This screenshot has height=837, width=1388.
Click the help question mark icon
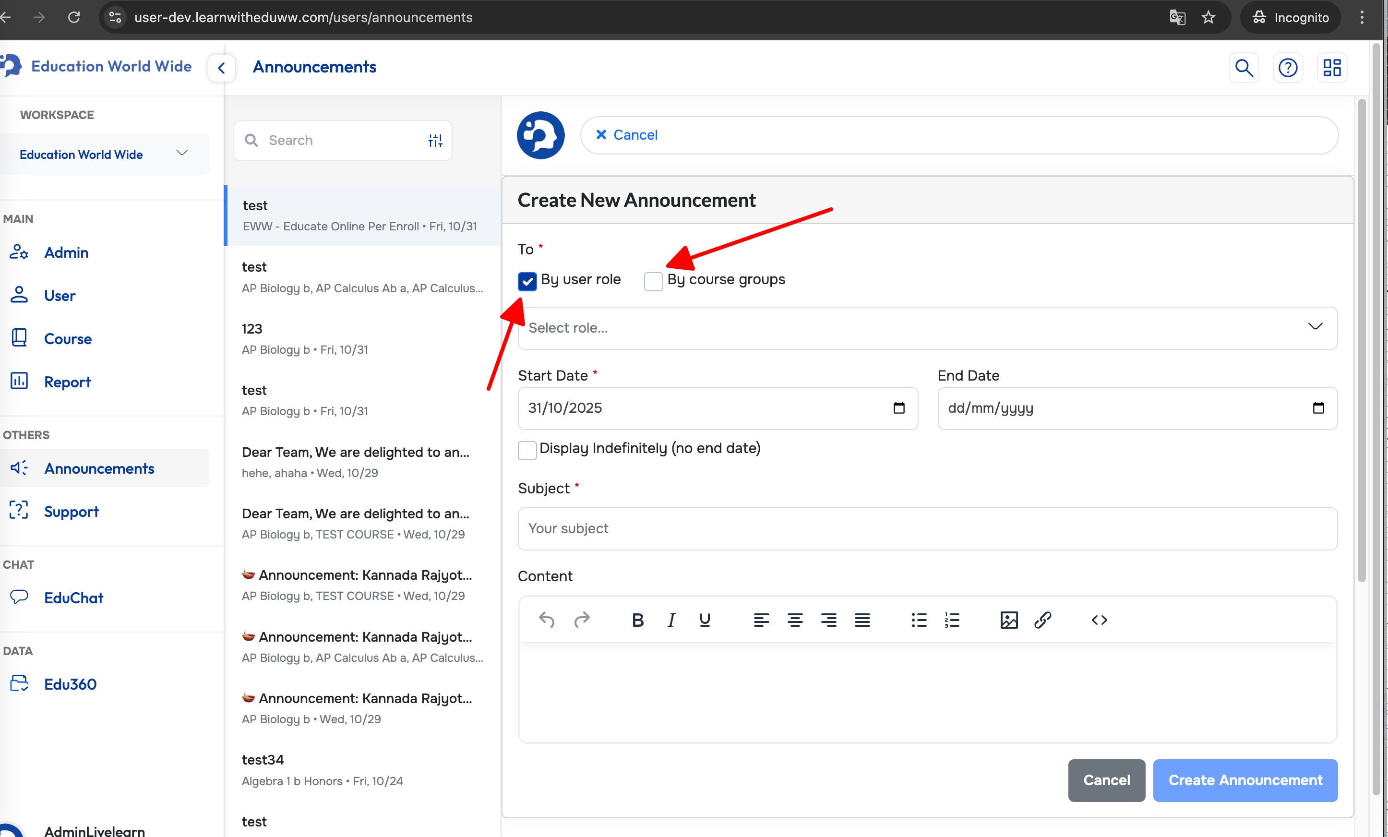pos(1288,68)
